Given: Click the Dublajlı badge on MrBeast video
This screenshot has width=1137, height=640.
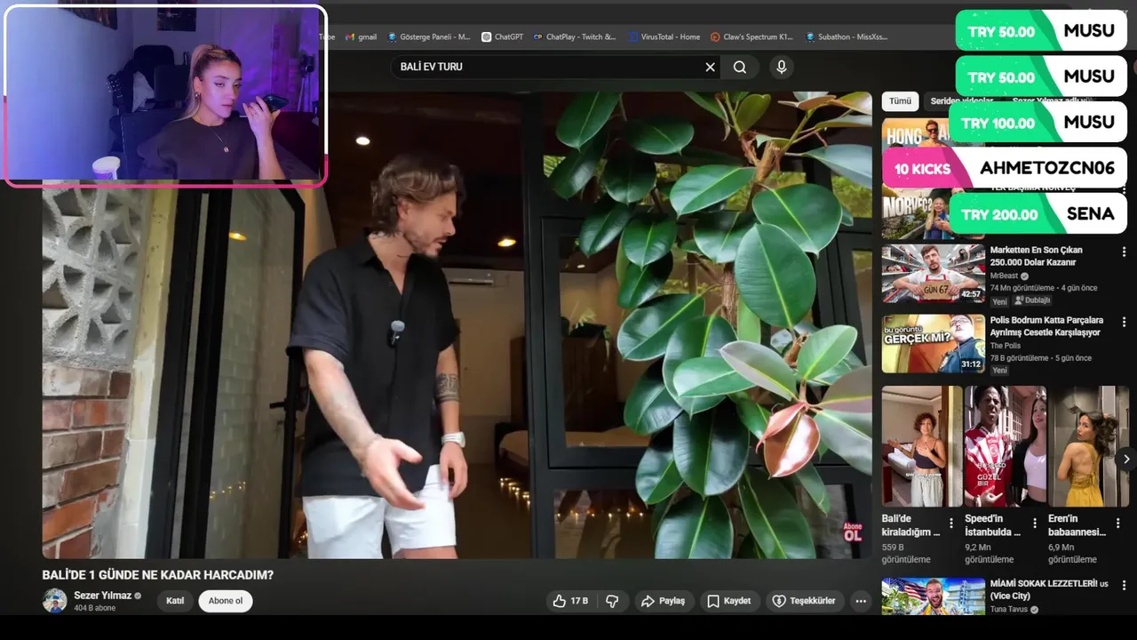Looking at the screenshot, I should coord(1032,300).
